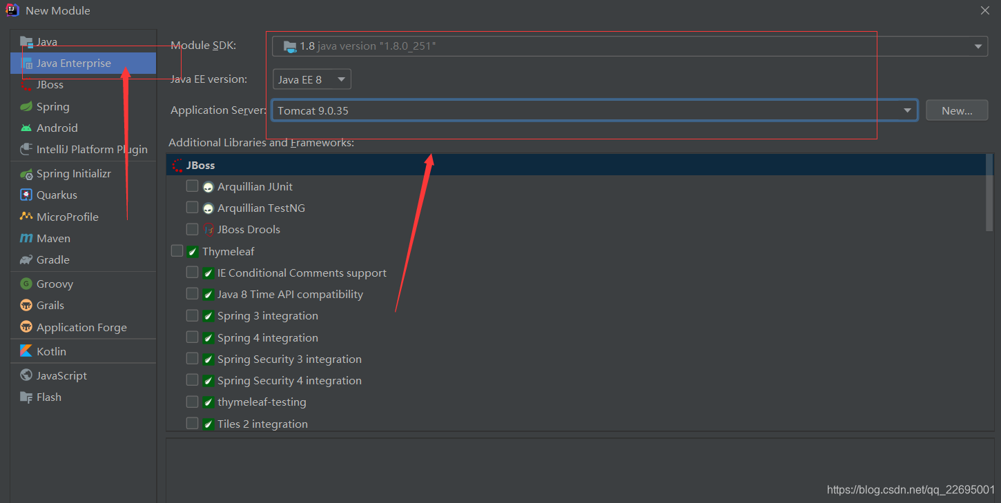Check Tiles 2 integration checkbox
Image resolution: width=1001 pixels, height=503 pixels.
pos(193,424)
